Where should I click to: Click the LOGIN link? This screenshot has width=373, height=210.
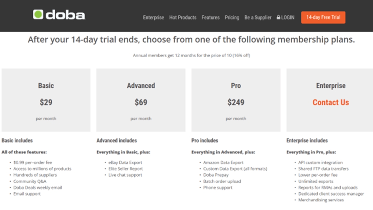coord(288,18)
